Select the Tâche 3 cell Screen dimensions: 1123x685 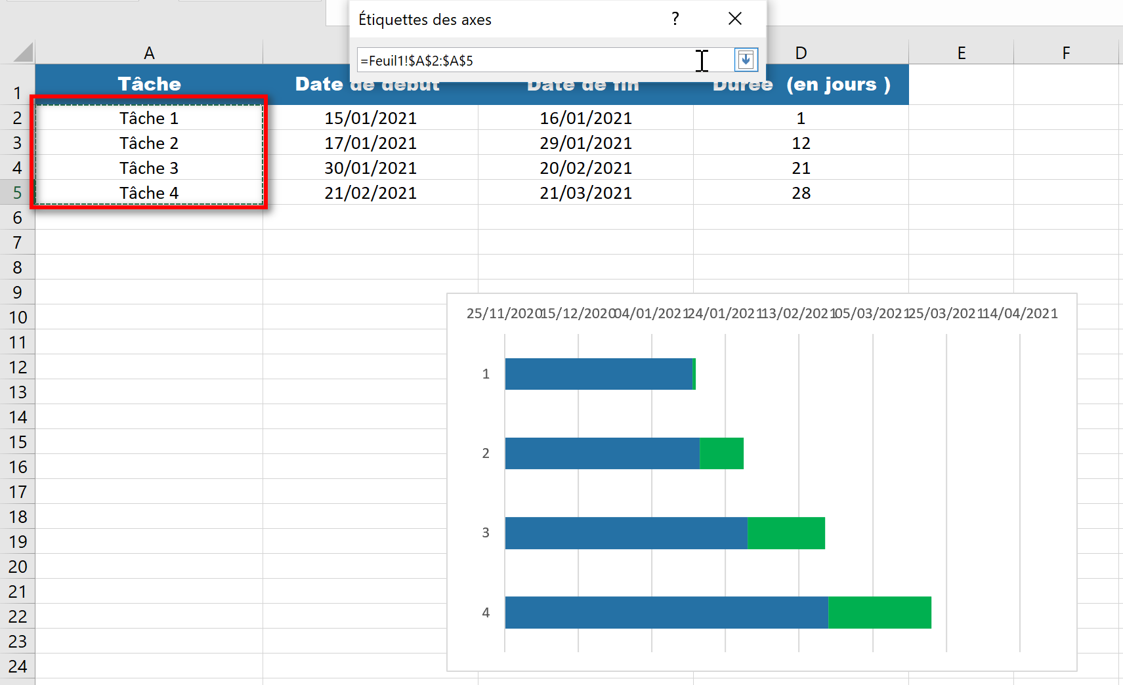[149, 168]
